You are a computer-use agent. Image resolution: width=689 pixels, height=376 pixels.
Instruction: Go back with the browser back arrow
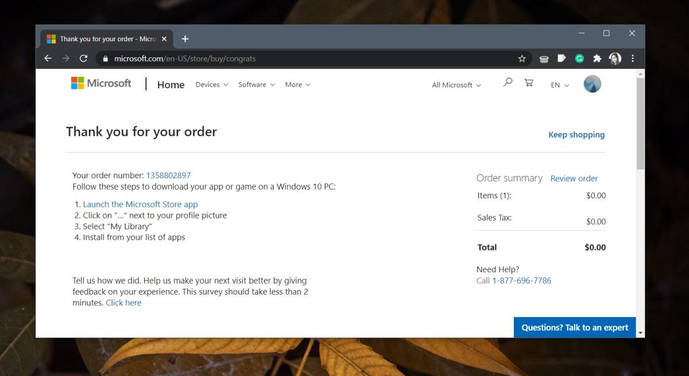48,58
